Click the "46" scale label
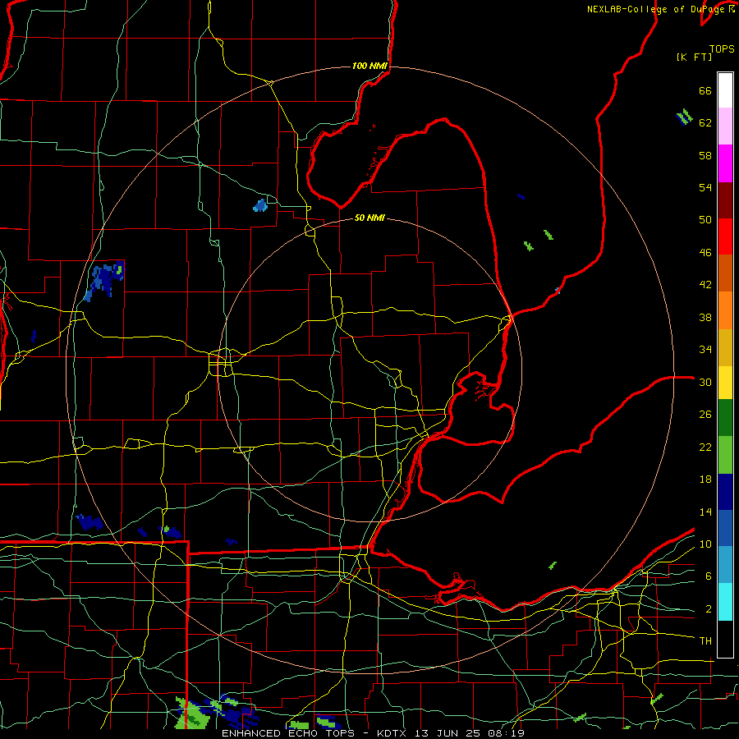Screen dimensions: 739x739 coord(705,252)
